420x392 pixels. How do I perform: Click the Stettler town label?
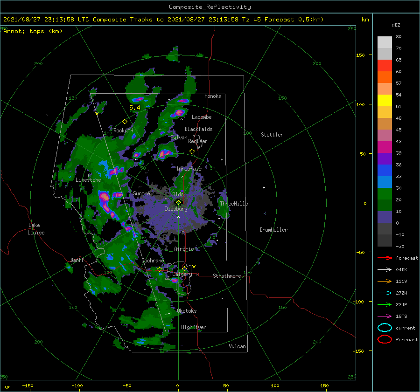pos(272,135)
